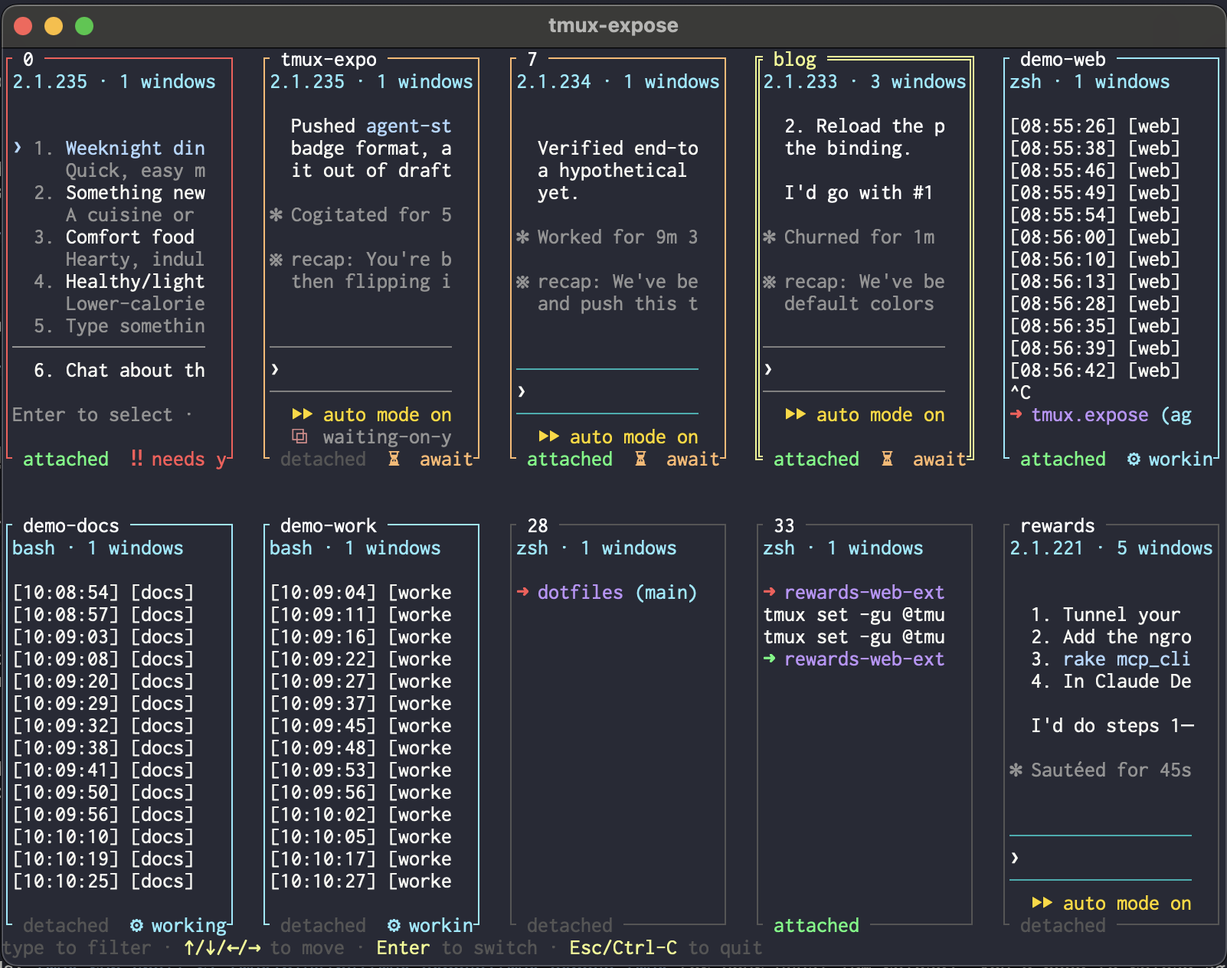This screenshot has width=1227, height=968.
Task: Click 'type to filter' hint in footer
Action: (77, 947)
